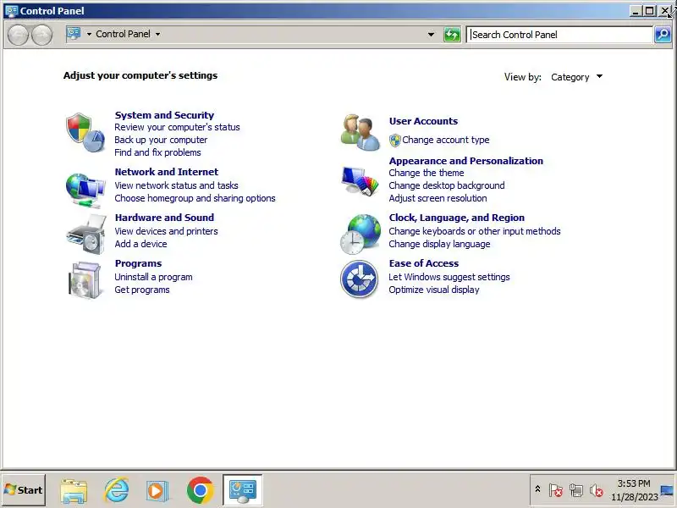Go forward with the Forward arrow
Viewport: 677px width, 508px height.
(x=41, y=35)
